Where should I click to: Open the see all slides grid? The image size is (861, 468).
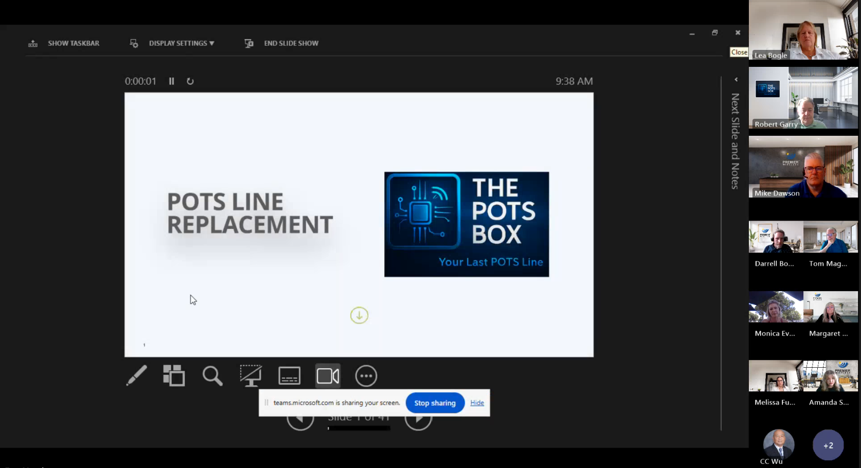pos(174,376)
